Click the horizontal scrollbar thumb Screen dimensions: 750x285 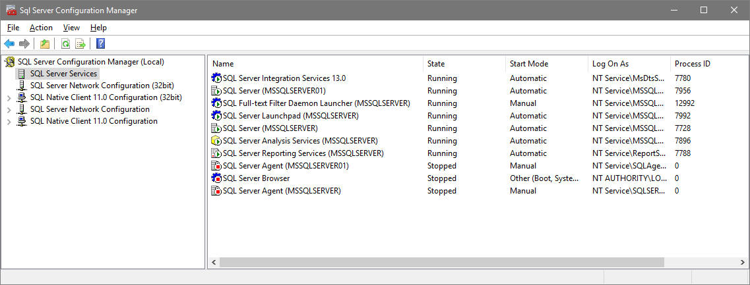click(442, 262)
